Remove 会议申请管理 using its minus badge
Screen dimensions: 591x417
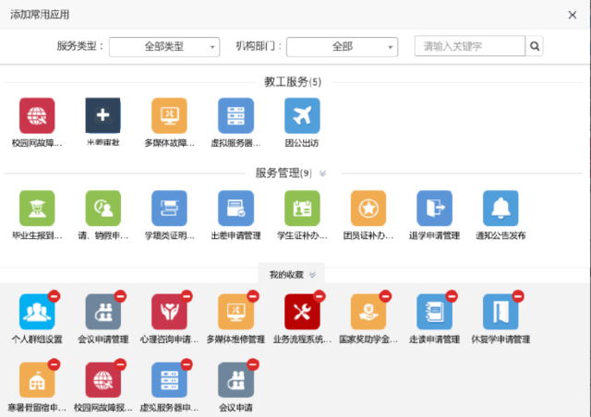[x=120, y=296]
